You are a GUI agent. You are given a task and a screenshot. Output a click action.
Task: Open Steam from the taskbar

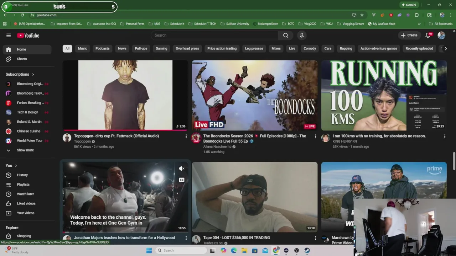tap(307, 250)
